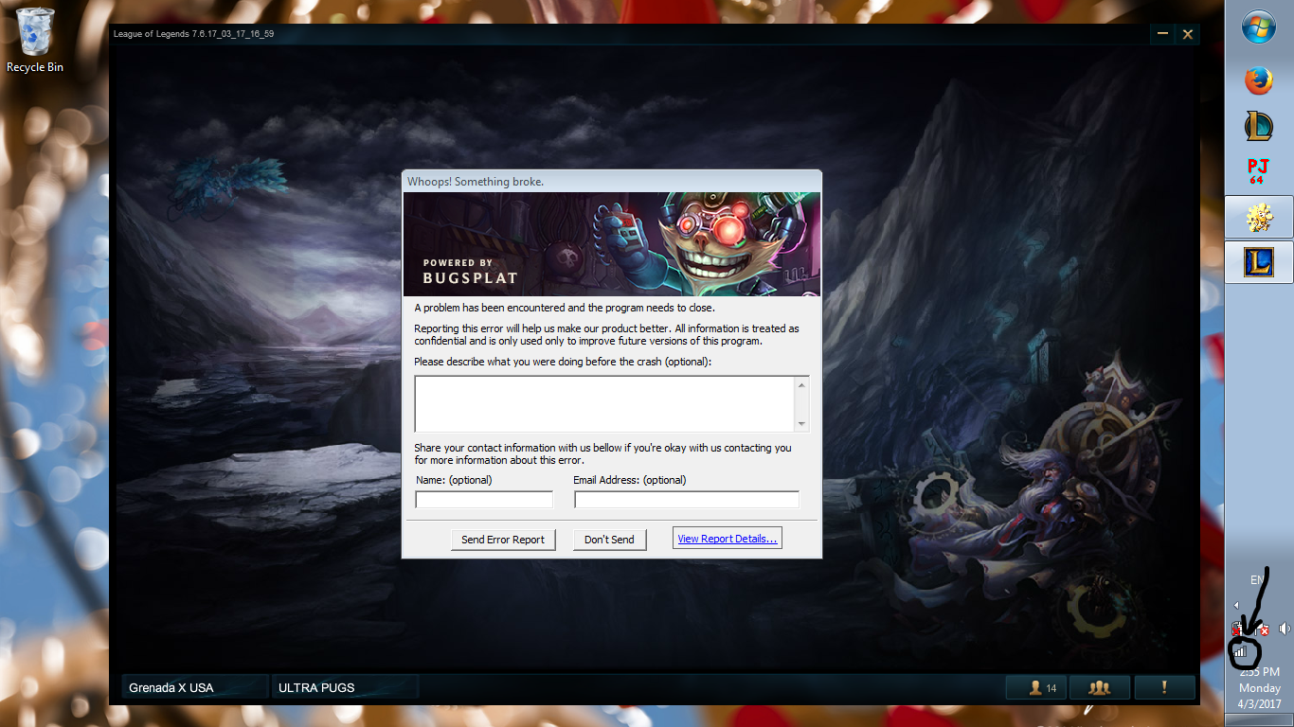The width and height of the screenshot is (1294, 727).
Task: Open the exclamation notifications button
Action: pyautogui.click(x=1164, y=688)
